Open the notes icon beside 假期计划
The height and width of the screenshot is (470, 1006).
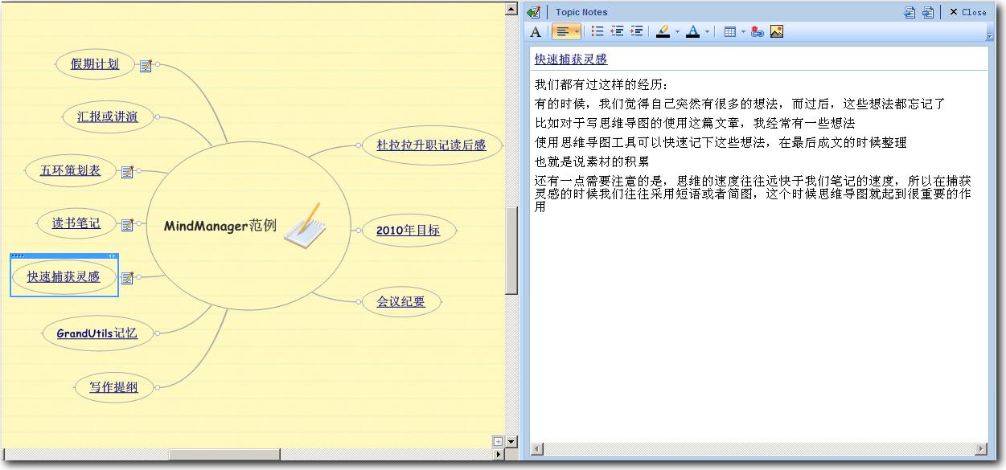click(x=146, y=66)
